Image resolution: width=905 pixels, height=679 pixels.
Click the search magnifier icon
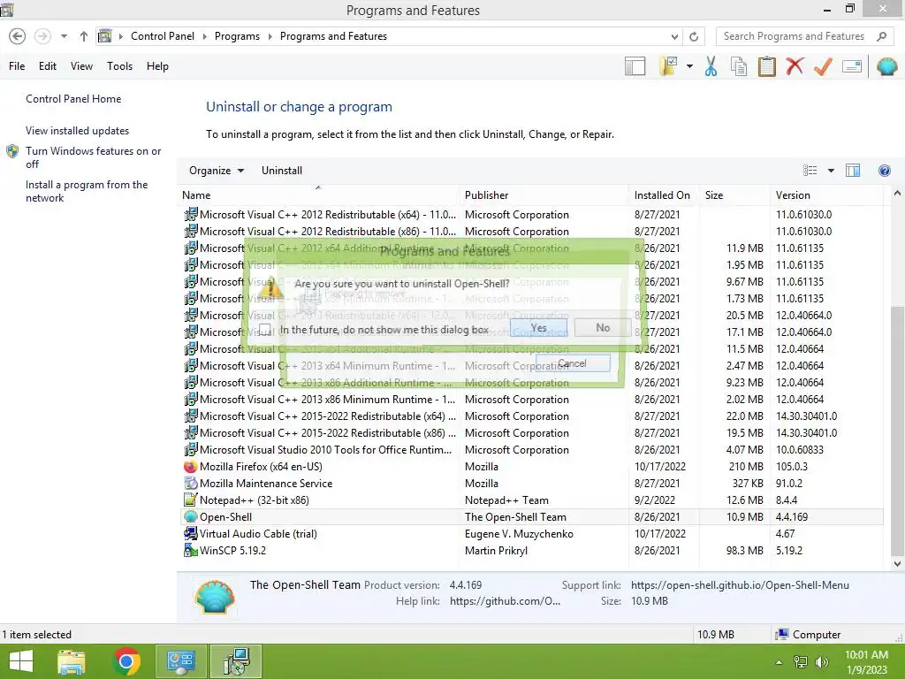pos(881,36)
